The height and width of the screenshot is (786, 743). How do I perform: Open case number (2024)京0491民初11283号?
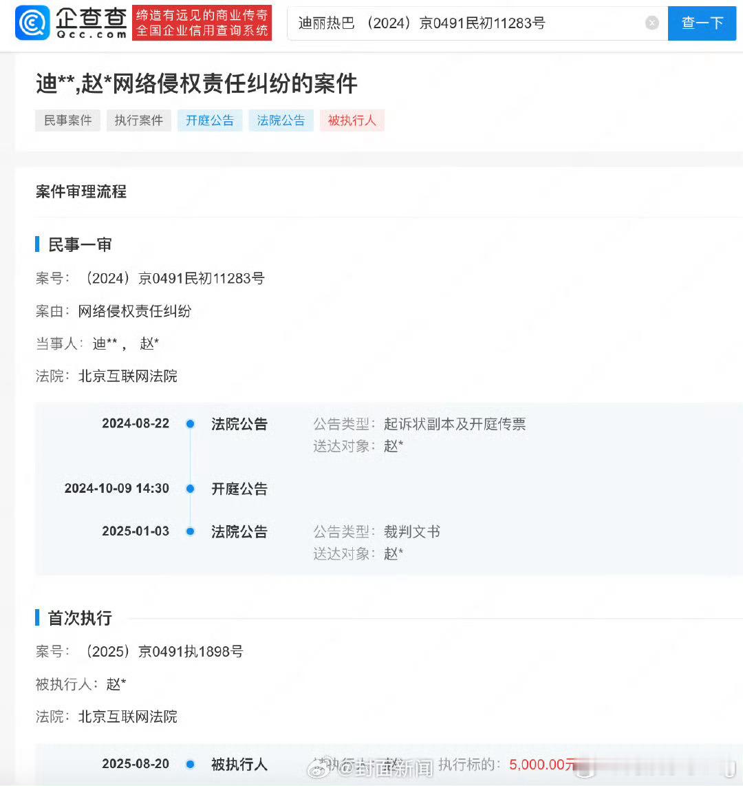(173, 278)
